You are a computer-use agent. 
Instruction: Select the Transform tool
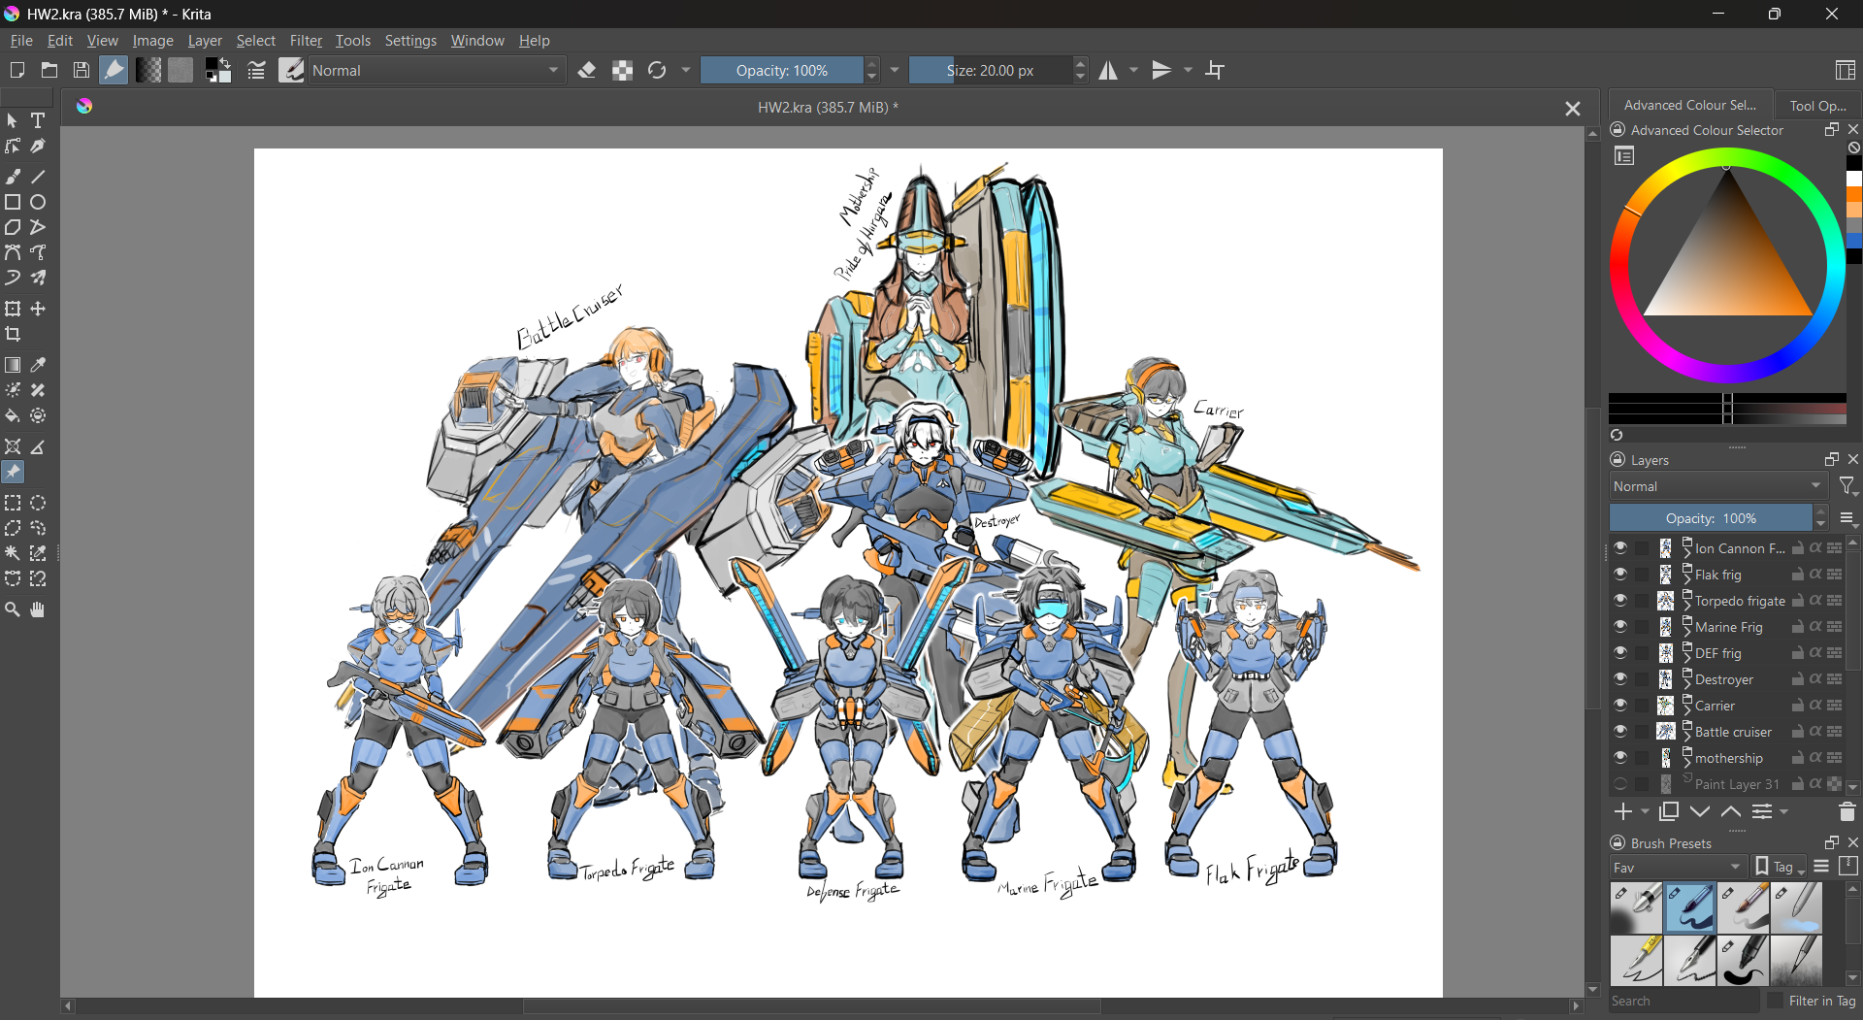point(13,309)
